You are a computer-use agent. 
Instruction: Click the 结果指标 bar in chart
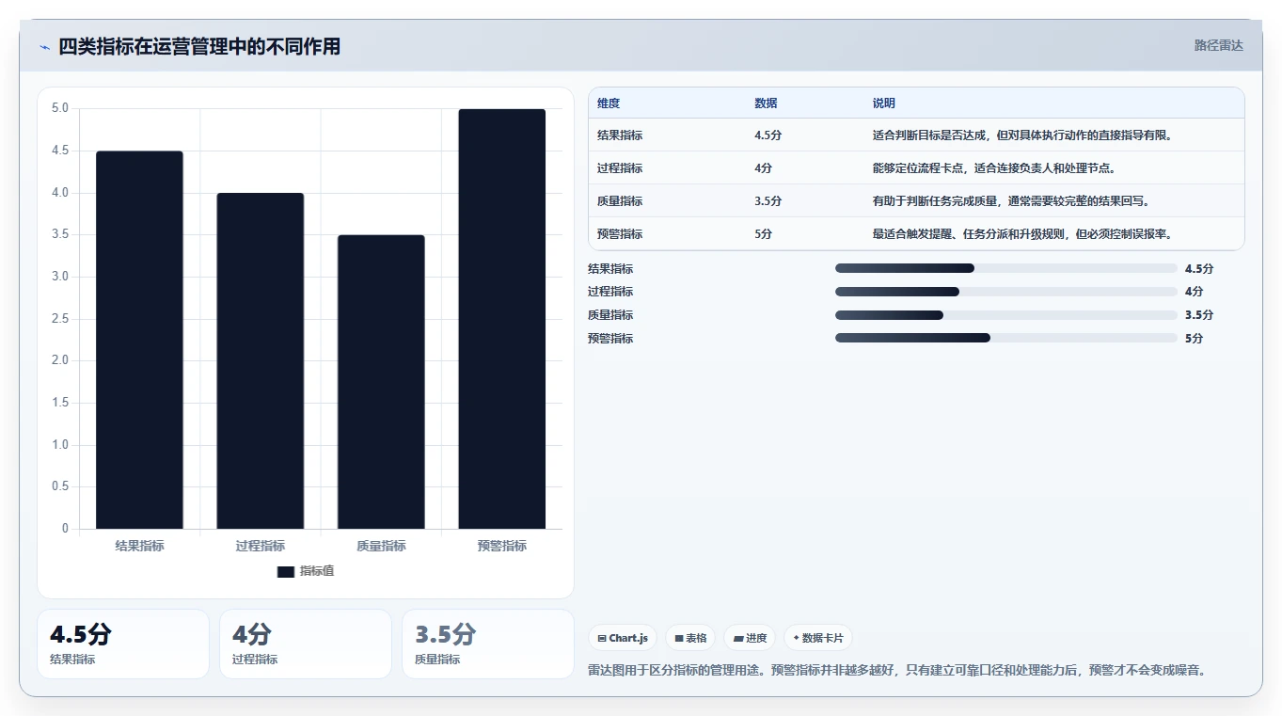coord(139,340)
